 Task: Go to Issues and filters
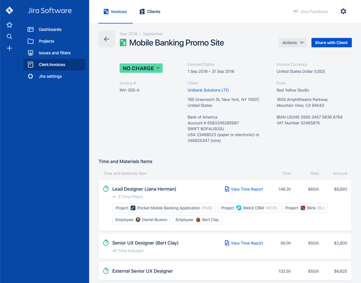pos(55,53)
